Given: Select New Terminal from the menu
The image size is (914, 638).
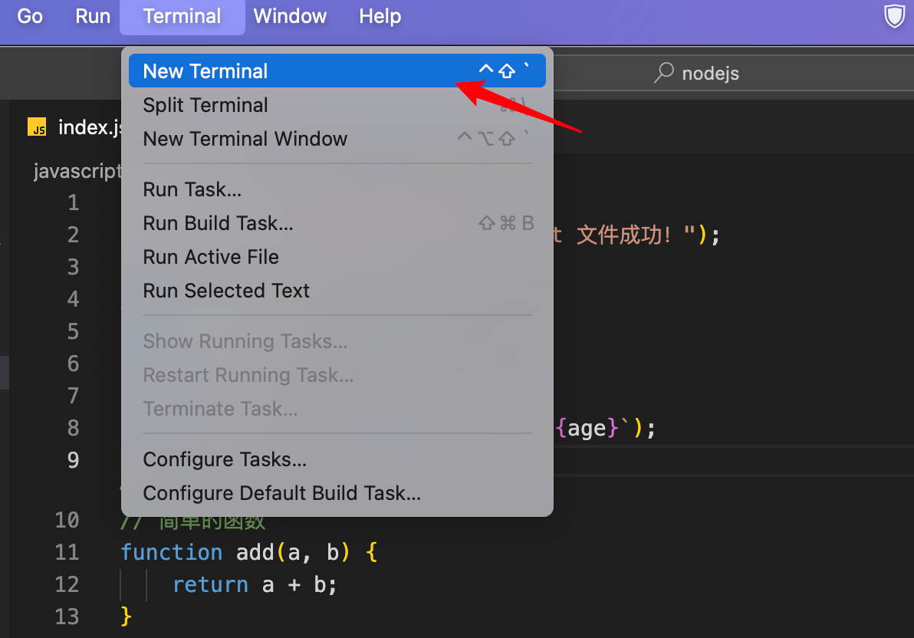Looking at the screenshot, I should [204, 71].
